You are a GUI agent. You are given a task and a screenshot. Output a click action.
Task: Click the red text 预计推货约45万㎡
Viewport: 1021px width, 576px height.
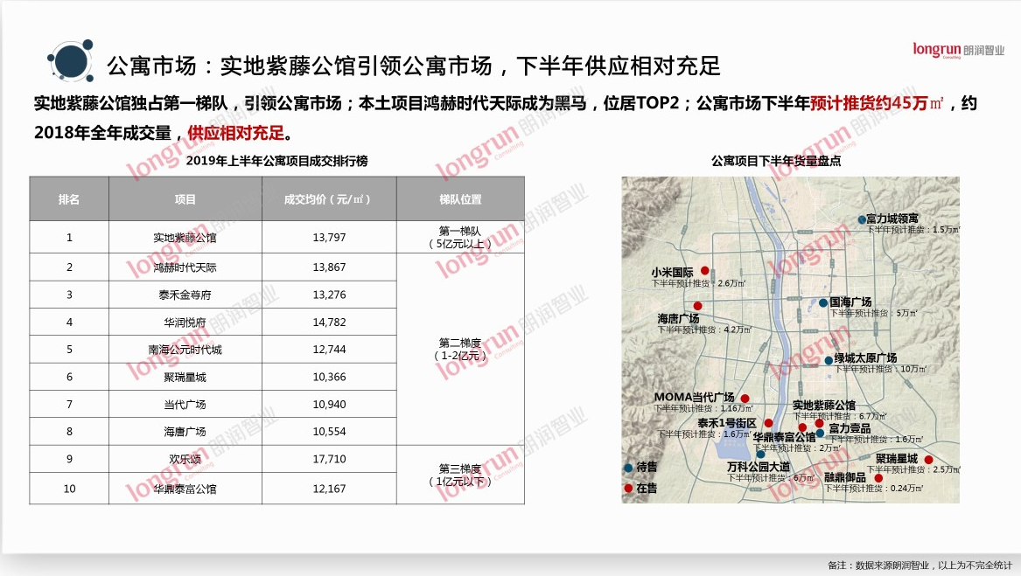(x=878, y=103)
